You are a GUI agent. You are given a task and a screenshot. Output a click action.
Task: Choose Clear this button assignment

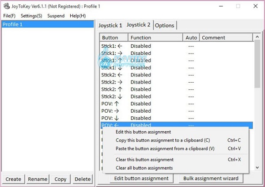176,160
